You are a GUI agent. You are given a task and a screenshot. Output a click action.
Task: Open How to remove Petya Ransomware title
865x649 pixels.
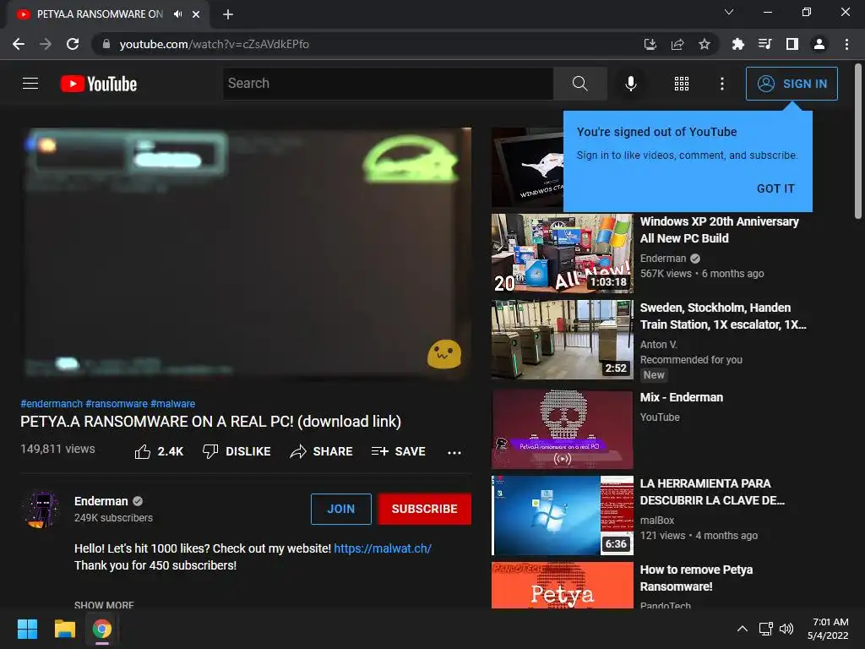pyautogui.click(x=696, y=578)
